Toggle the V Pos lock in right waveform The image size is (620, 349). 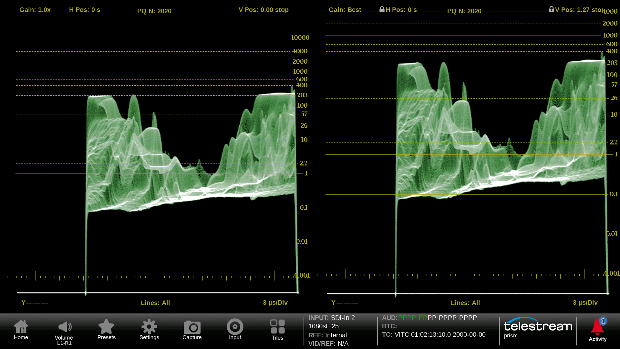pos(552,9)
